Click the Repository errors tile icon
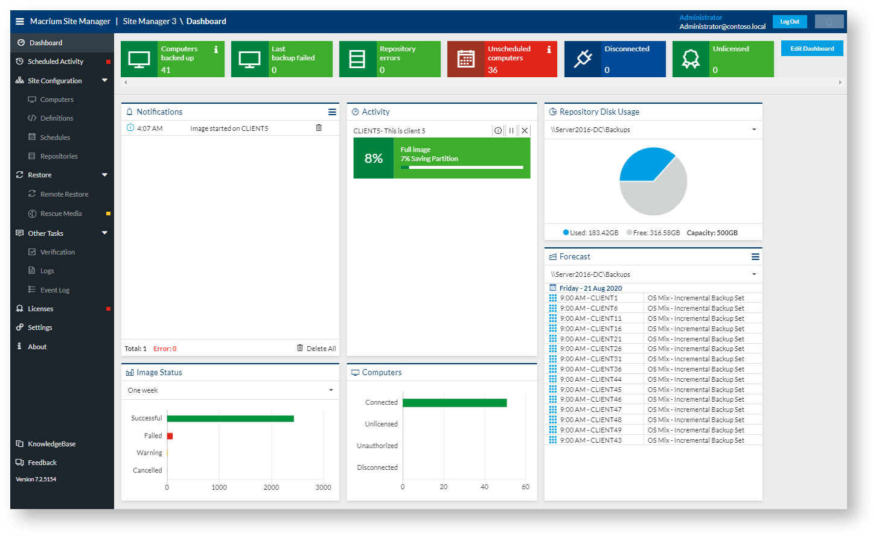This screenshot has height=538, width=876. point(357,59)
